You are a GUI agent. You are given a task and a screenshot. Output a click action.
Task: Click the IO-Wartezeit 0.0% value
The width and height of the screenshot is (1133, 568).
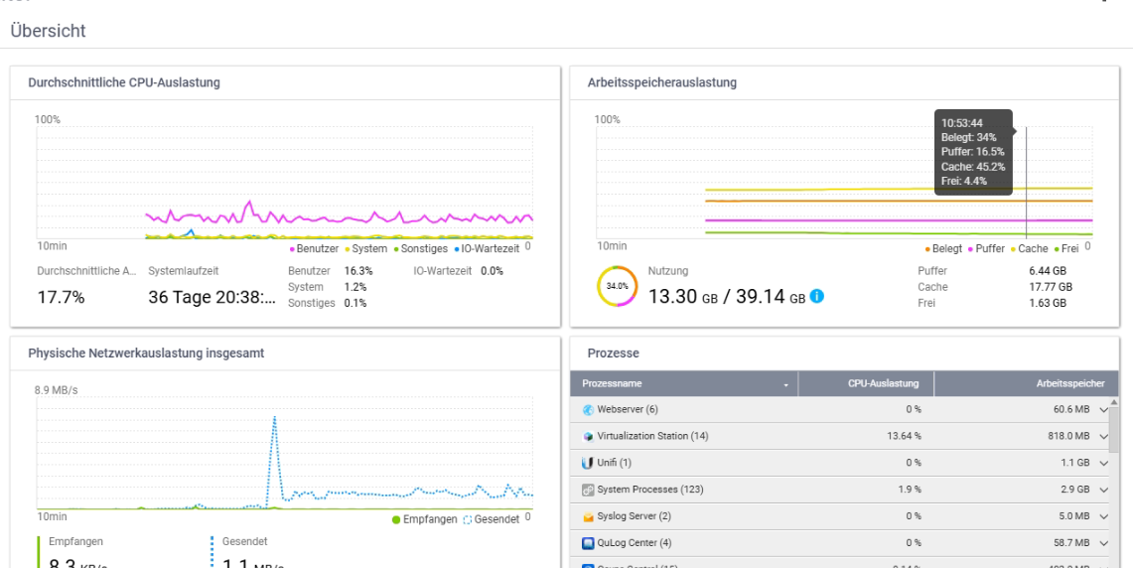click(493, 271)
